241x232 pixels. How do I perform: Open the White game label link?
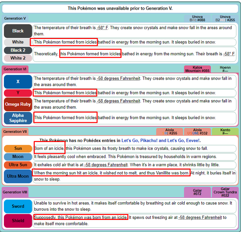coord(18,42)
